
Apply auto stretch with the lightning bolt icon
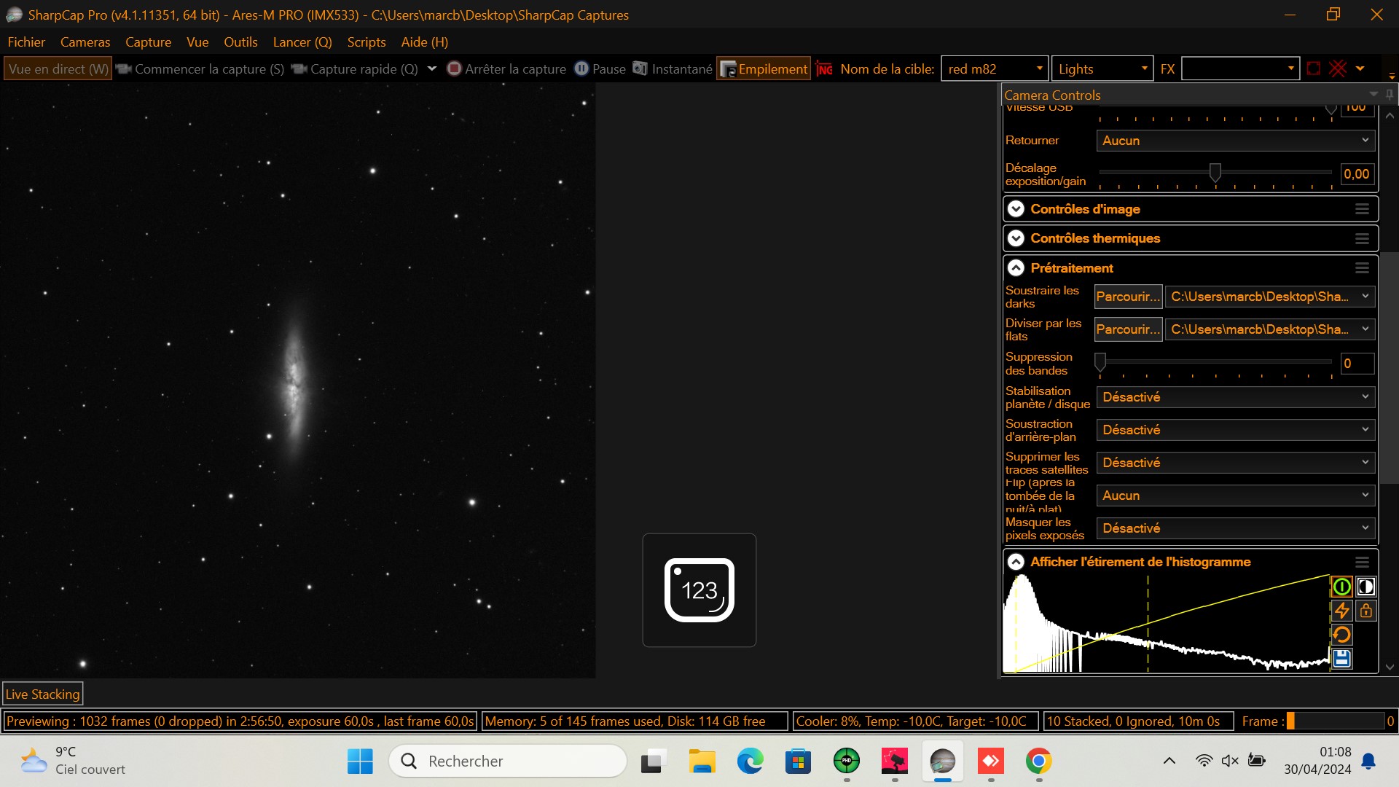pyautogui.click(x=1341, y=611)
